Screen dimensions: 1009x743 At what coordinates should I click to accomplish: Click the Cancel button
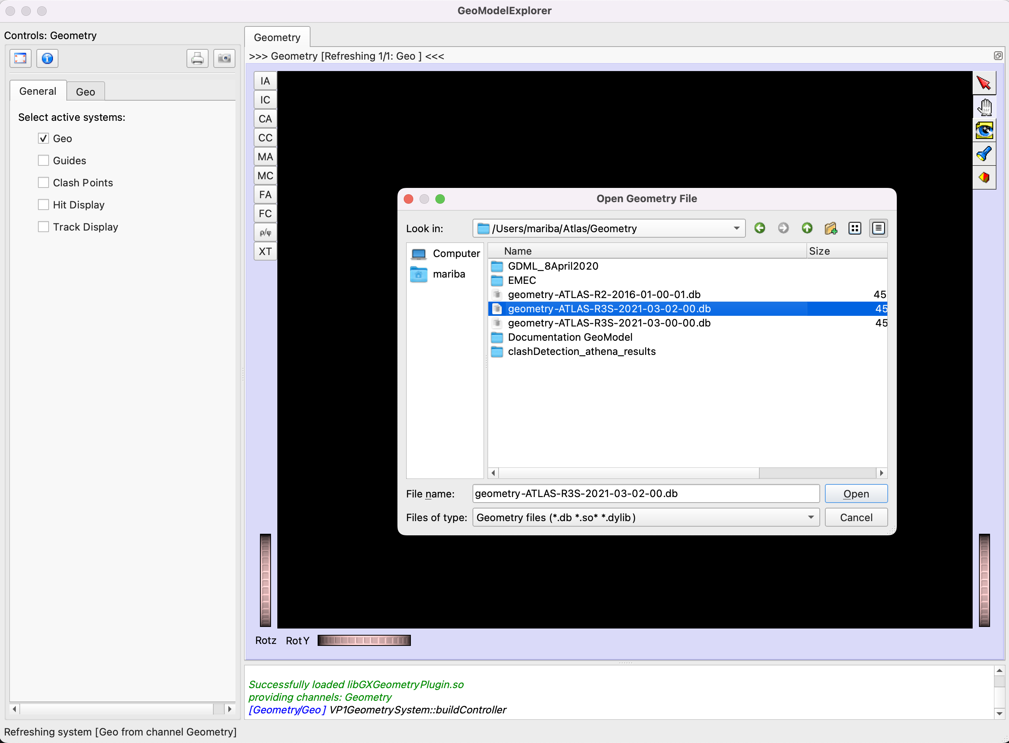pos(856,517)
